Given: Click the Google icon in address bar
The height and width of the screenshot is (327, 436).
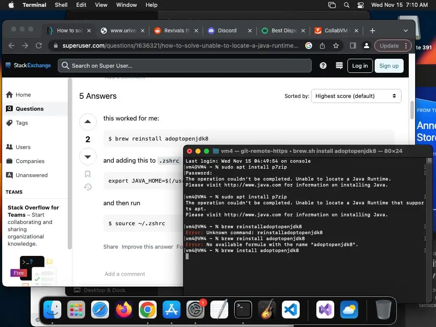Looking at the screenshot, I should 309,46.
